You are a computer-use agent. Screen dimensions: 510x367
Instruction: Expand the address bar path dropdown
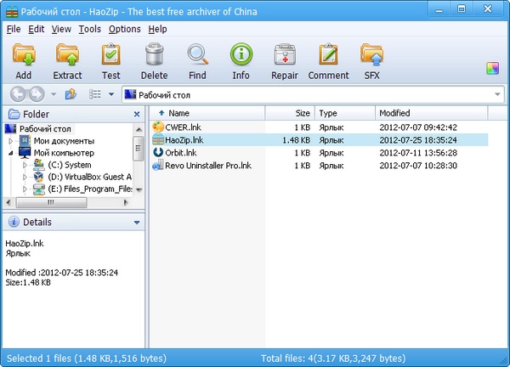coord(496,94)
